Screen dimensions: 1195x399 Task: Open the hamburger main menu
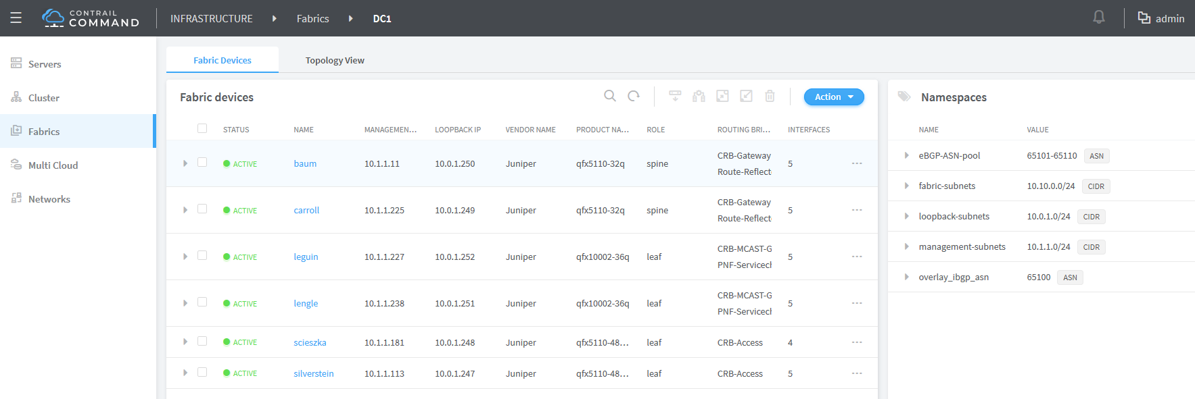[16, 18]
